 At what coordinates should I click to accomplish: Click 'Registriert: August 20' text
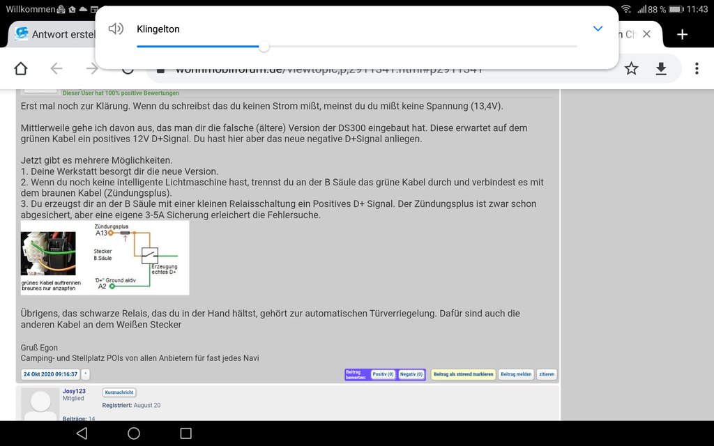coord(131,405)
